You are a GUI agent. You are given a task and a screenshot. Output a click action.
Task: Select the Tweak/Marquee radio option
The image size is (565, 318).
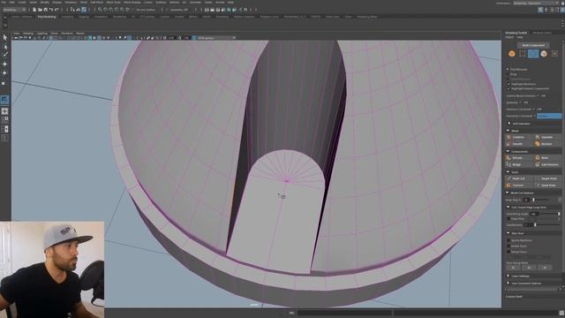508,79
